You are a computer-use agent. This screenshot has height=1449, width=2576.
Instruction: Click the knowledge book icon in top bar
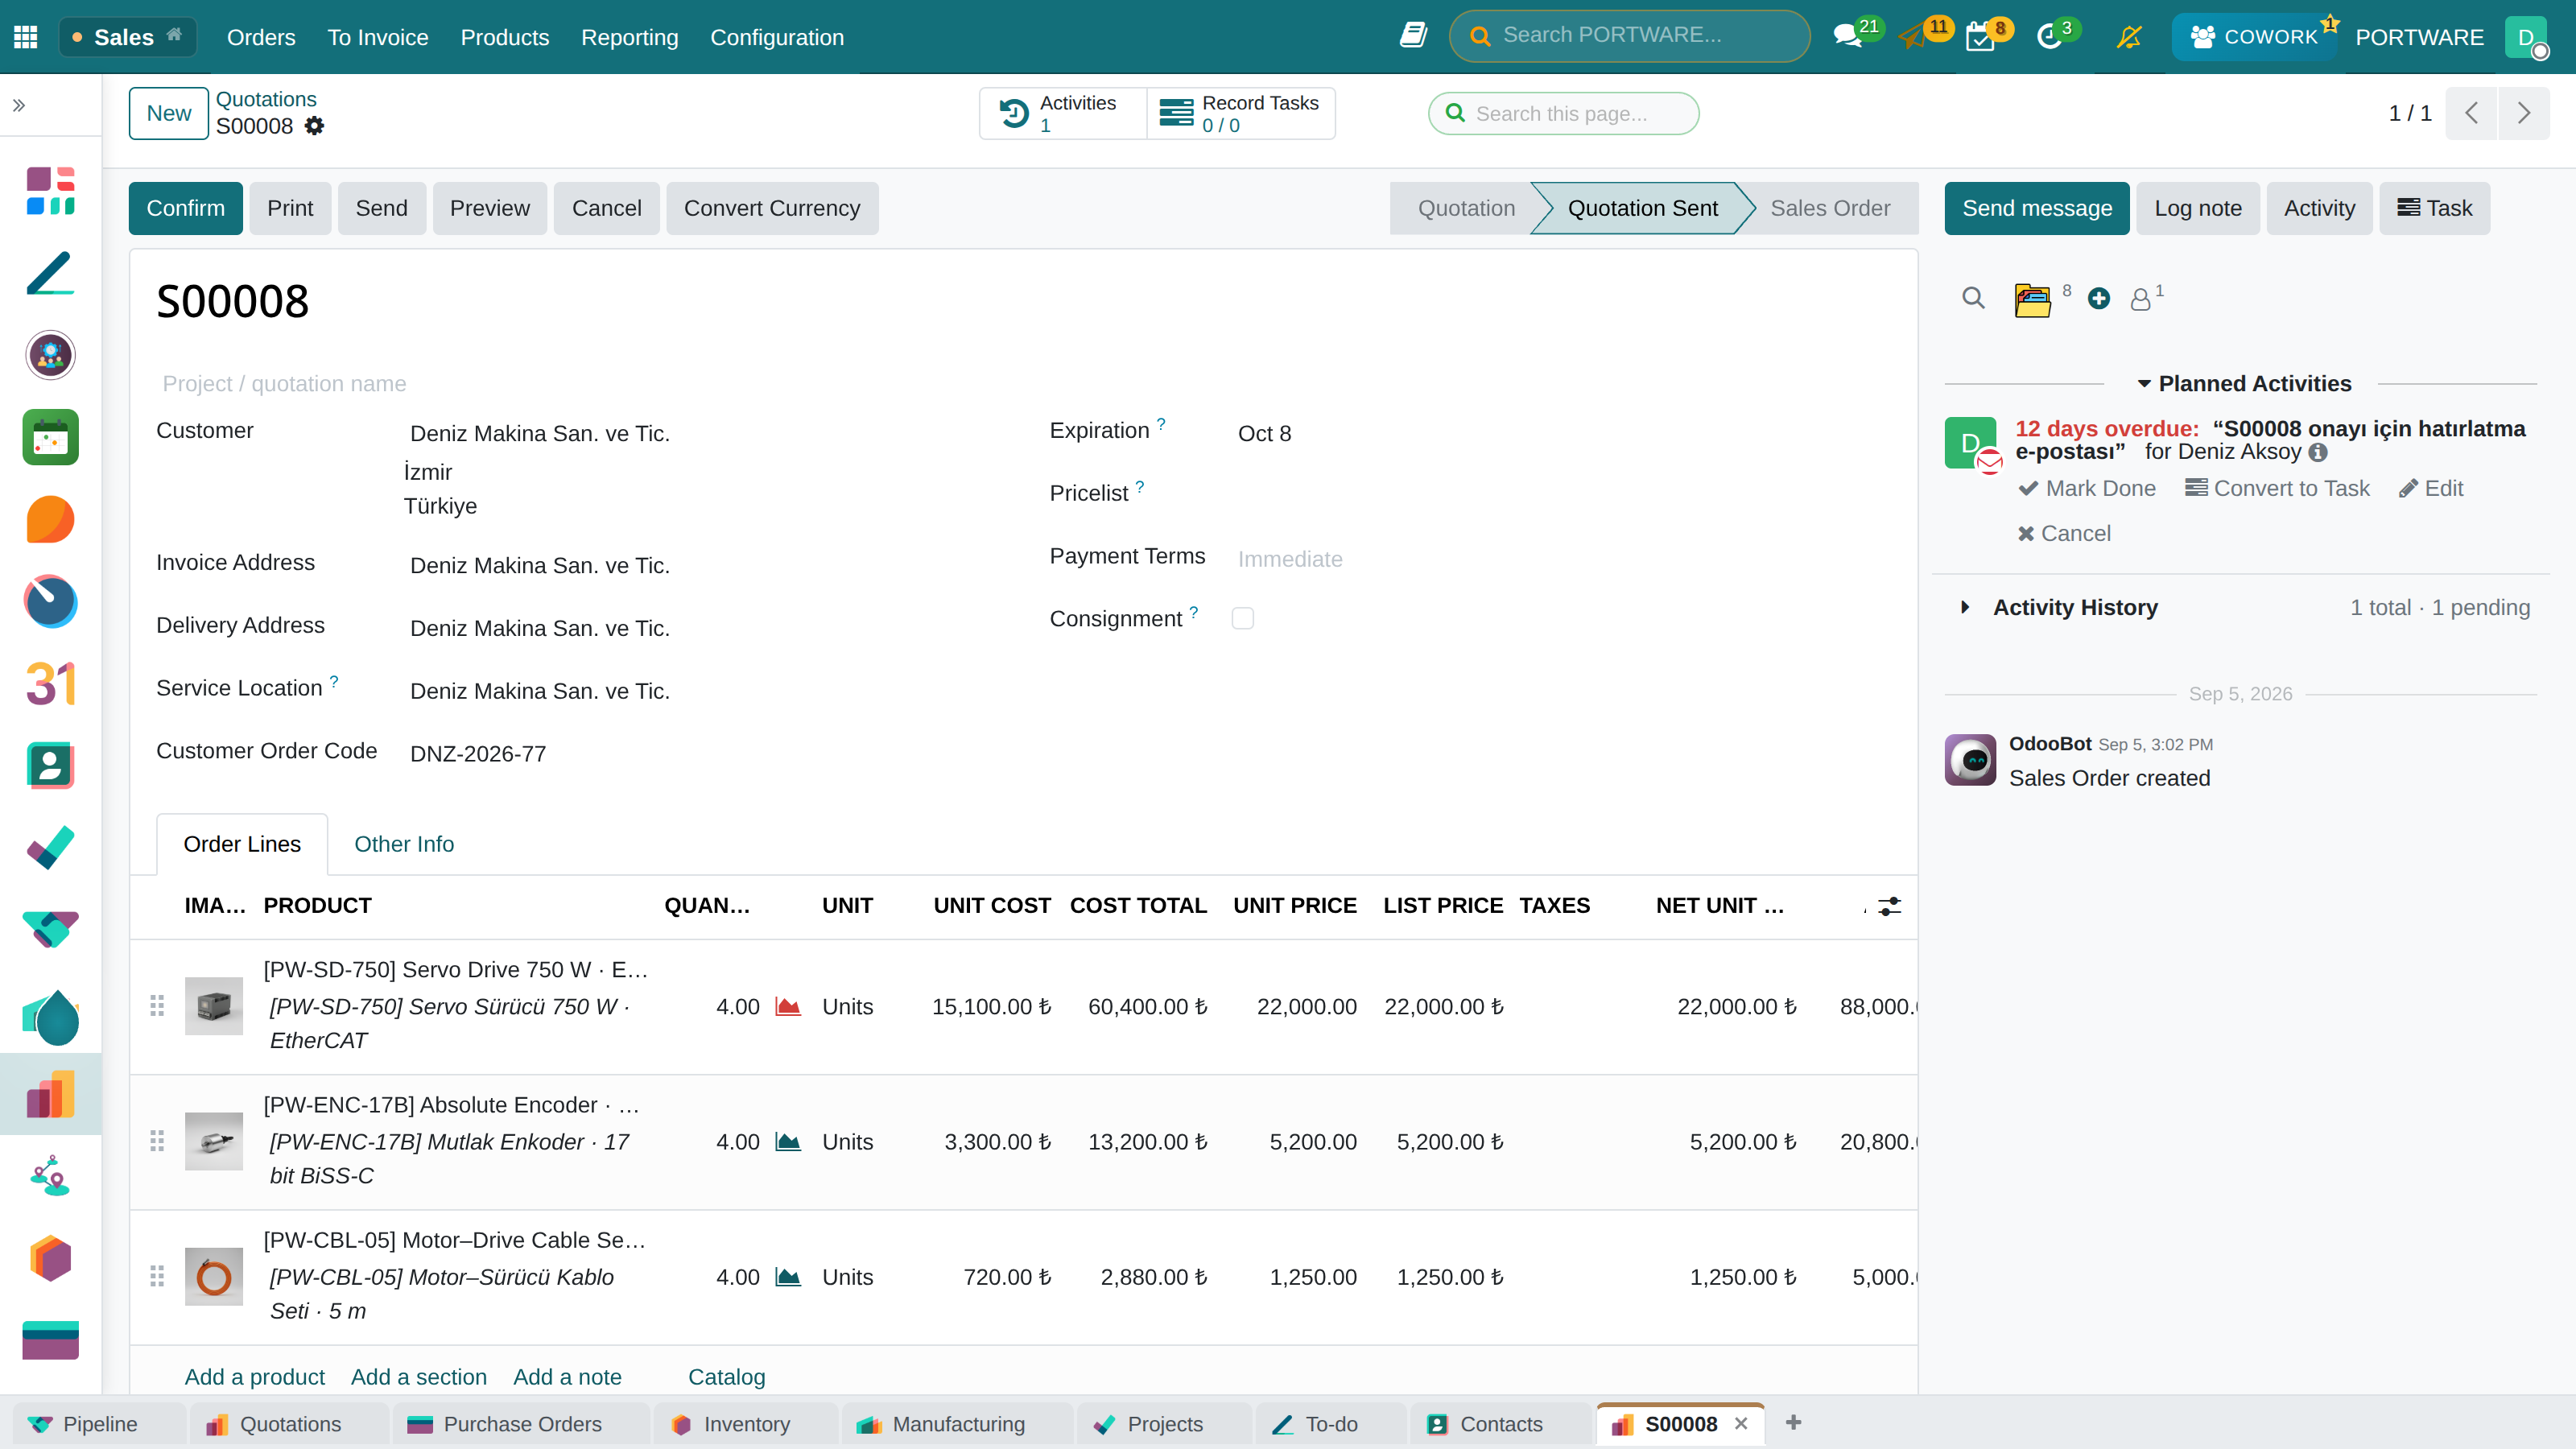1413,36
